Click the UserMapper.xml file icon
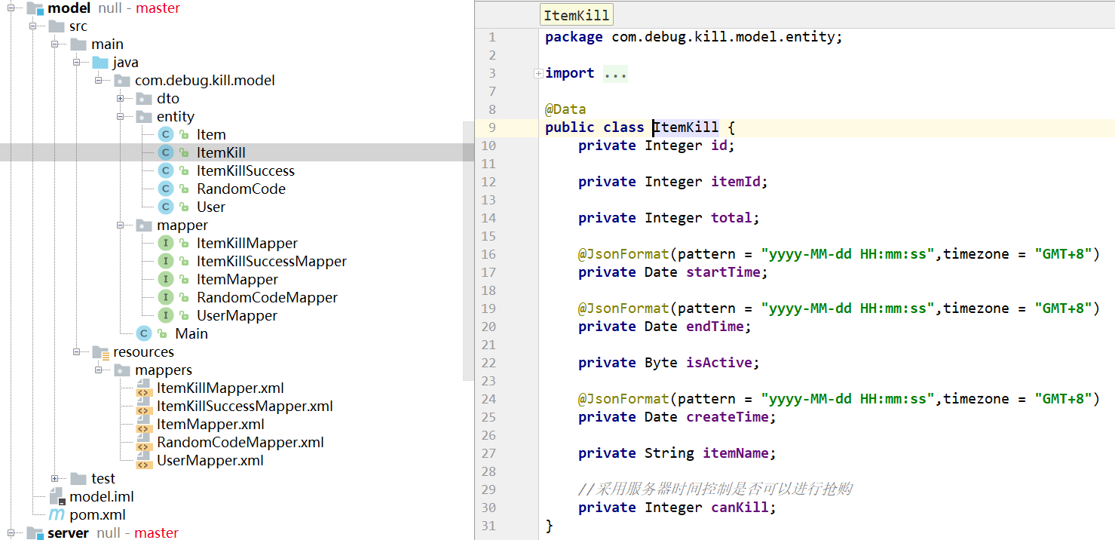 pyautogui.click(x=143, y=460)
